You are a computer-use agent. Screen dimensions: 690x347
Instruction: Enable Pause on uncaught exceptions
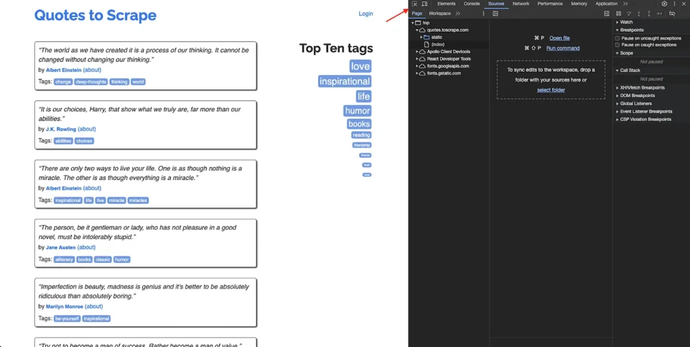click(617, 38)
